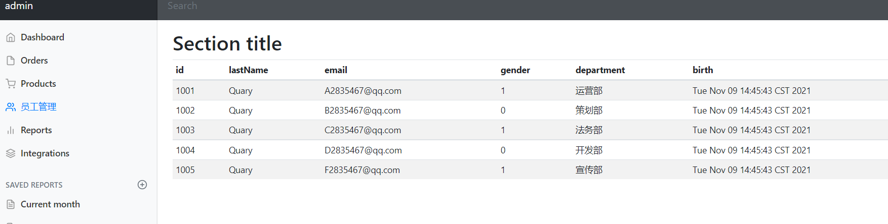The width and height of the screenshot is (888, 224).
Task: Select 员工管理 in the sidebar
Action: pyautogui.click(x=38, y=107)
